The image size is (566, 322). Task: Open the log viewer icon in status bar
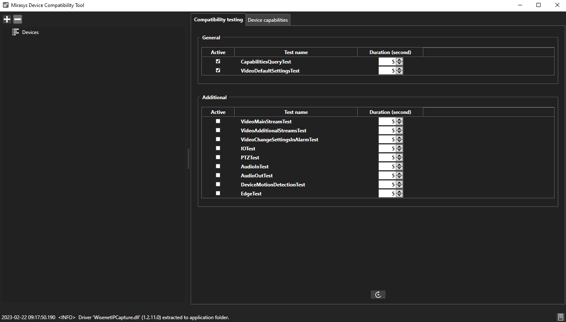coord(560,317)
